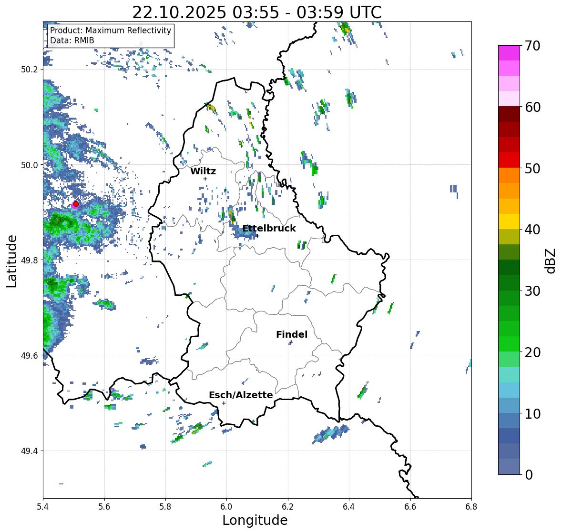Click the Latitude axis label

[12, 261]
